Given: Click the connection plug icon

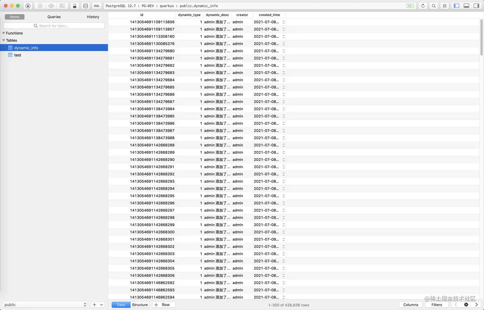Looking at the screenshot, I should 28,6.
